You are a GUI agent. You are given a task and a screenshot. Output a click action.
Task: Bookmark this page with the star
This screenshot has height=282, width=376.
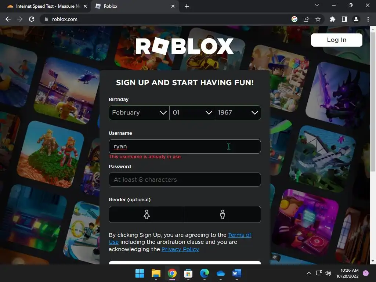(318, 19)
